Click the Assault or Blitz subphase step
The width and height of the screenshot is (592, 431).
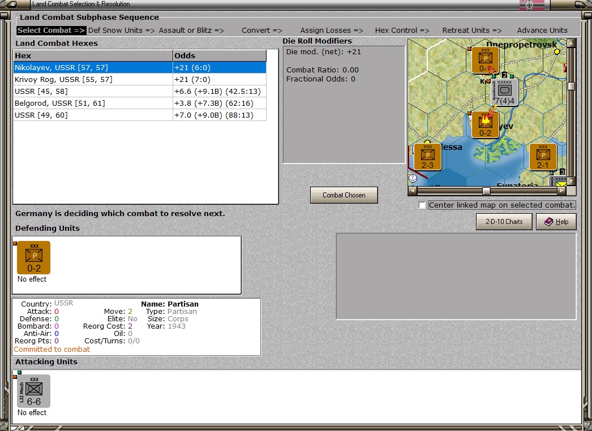(191, 30)
